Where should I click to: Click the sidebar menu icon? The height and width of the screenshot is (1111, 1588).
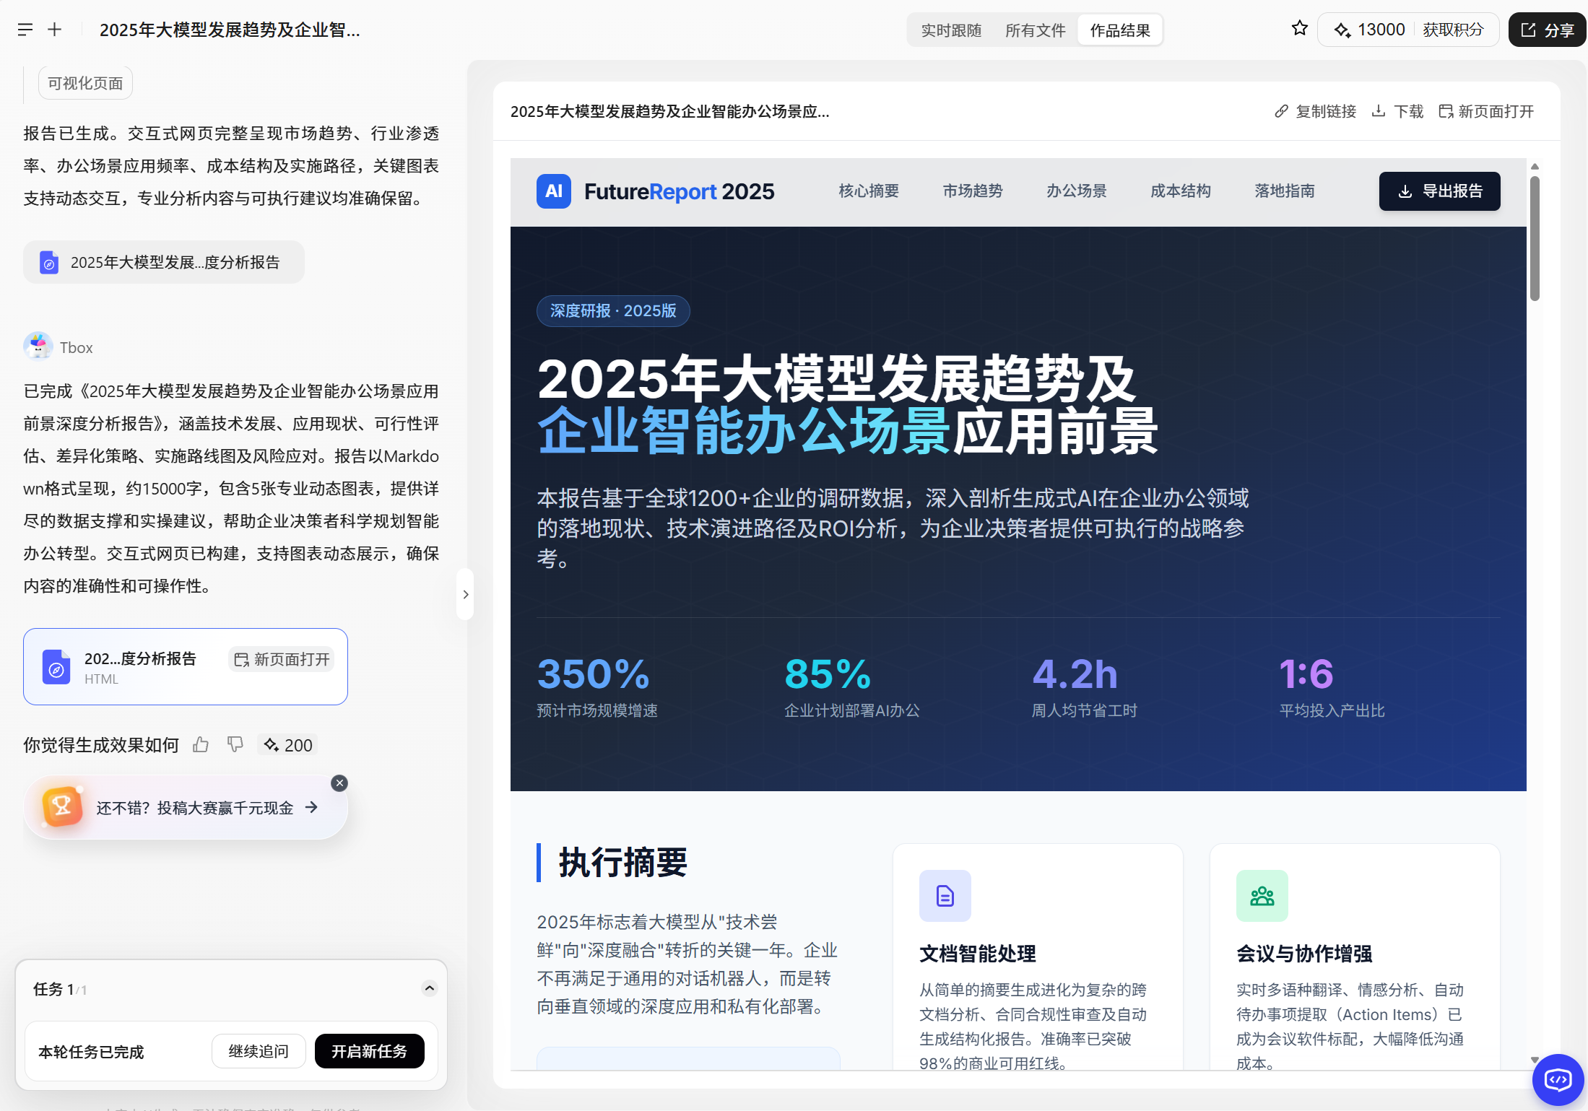point(25,30)
